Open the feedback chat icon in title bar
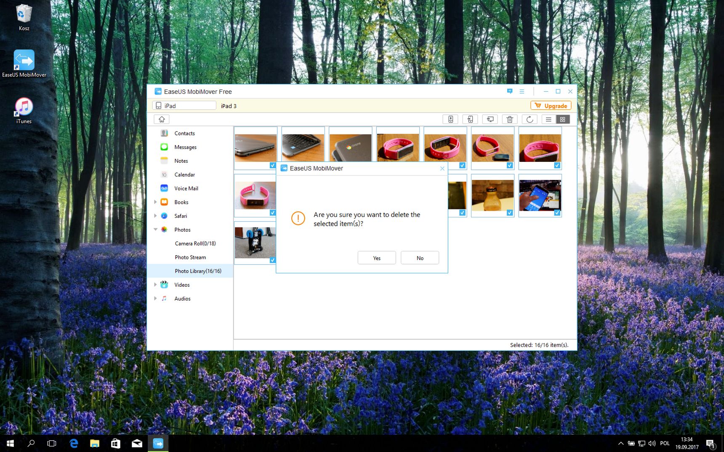This screenshot has width=724, height=452. click(x=510, y=91)
